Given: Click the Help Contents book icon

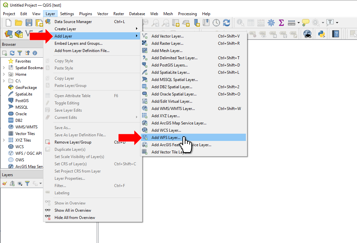Looking at the screenshot, I should click(336, 34).
